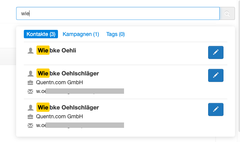Switch to the Tags (0) tab
240x142 pixels.
pos(116,34)
